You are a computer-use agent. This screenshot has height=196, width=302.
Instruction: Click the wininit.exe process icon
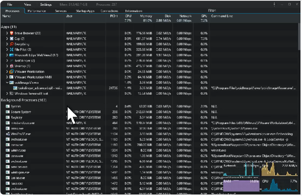click(x=8, y=150)
